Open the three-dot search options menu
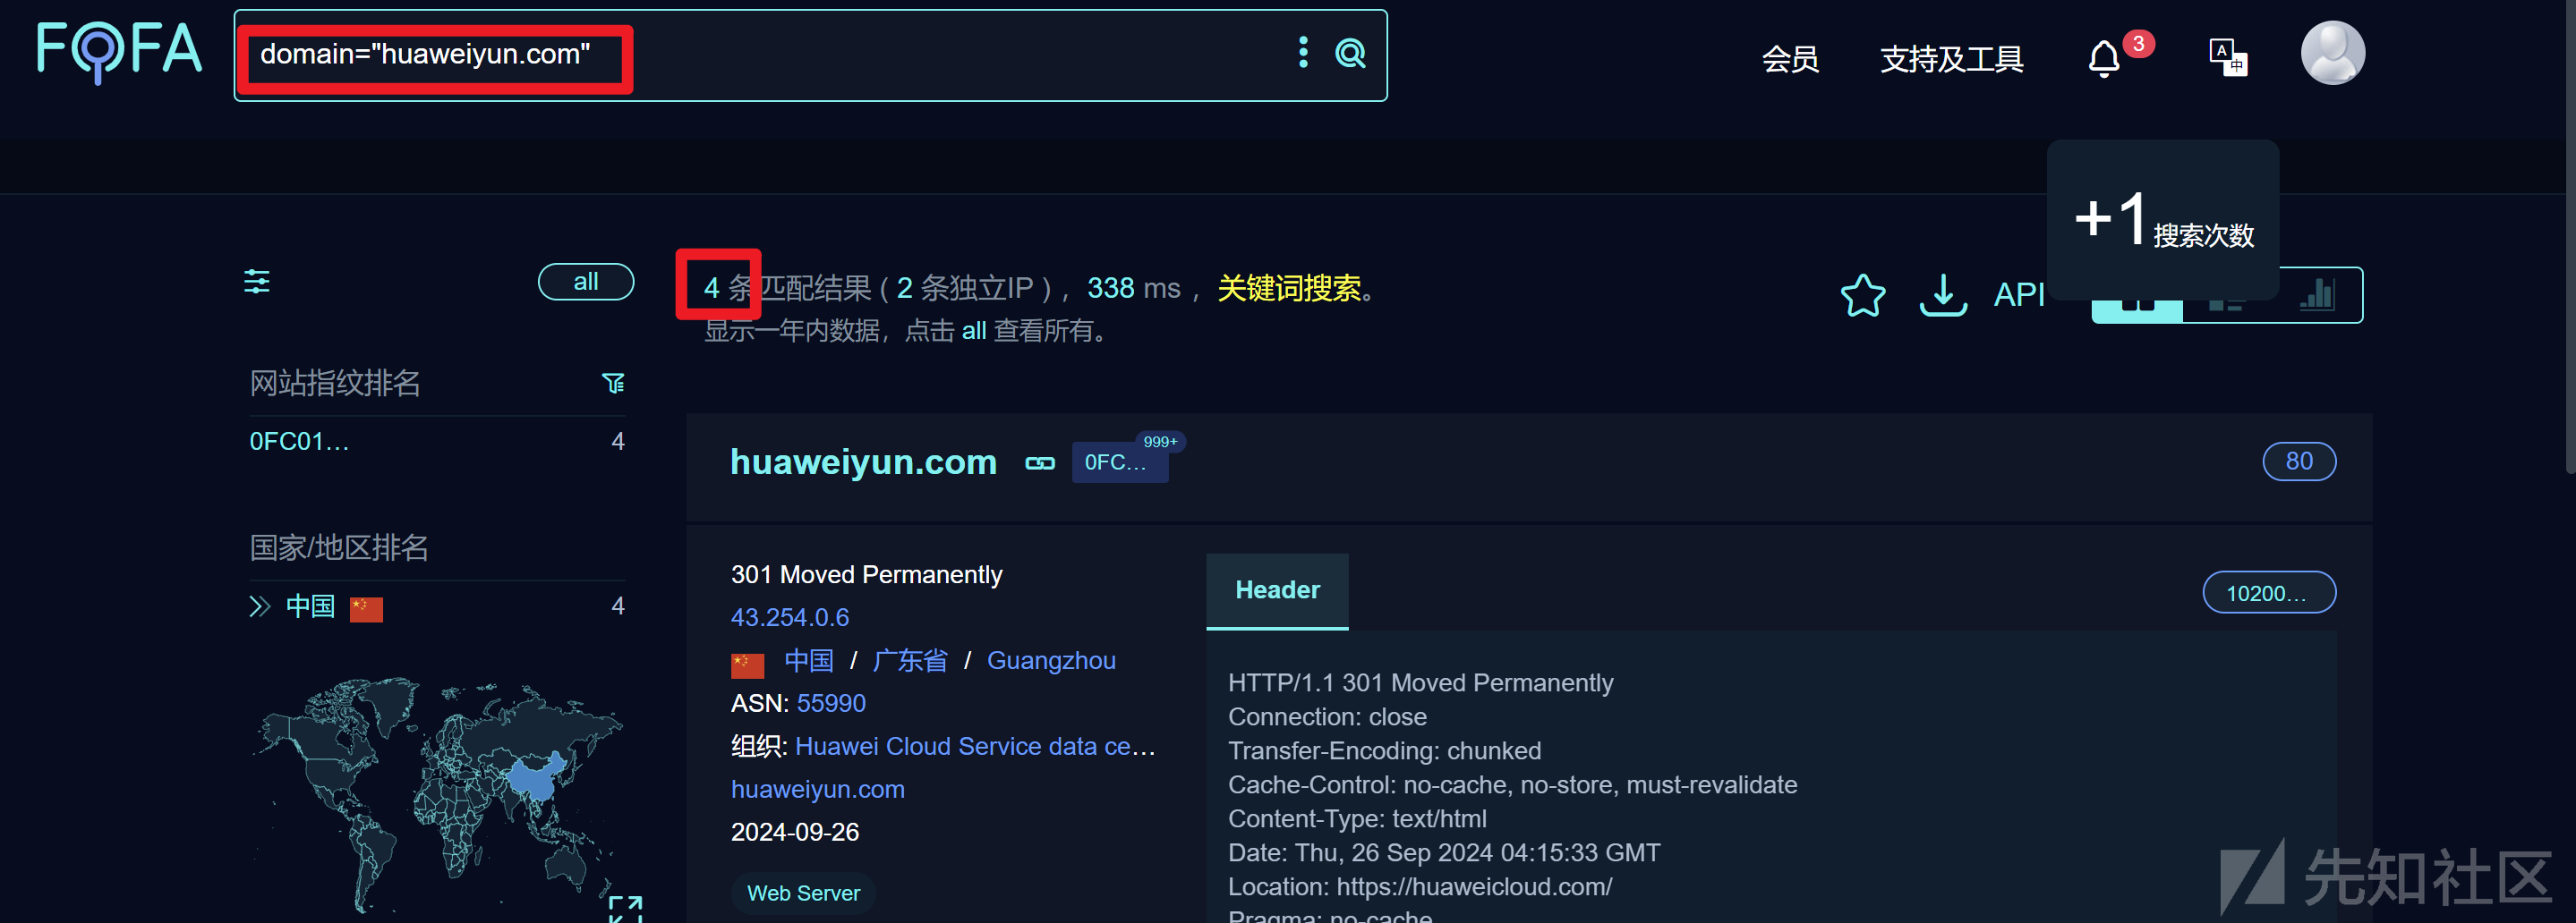The height and width of the screenshot is (923, 2576). 1302,53
